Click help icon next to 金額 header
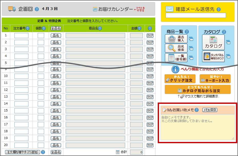Screen dimensions: 238x156 point(139,28)
